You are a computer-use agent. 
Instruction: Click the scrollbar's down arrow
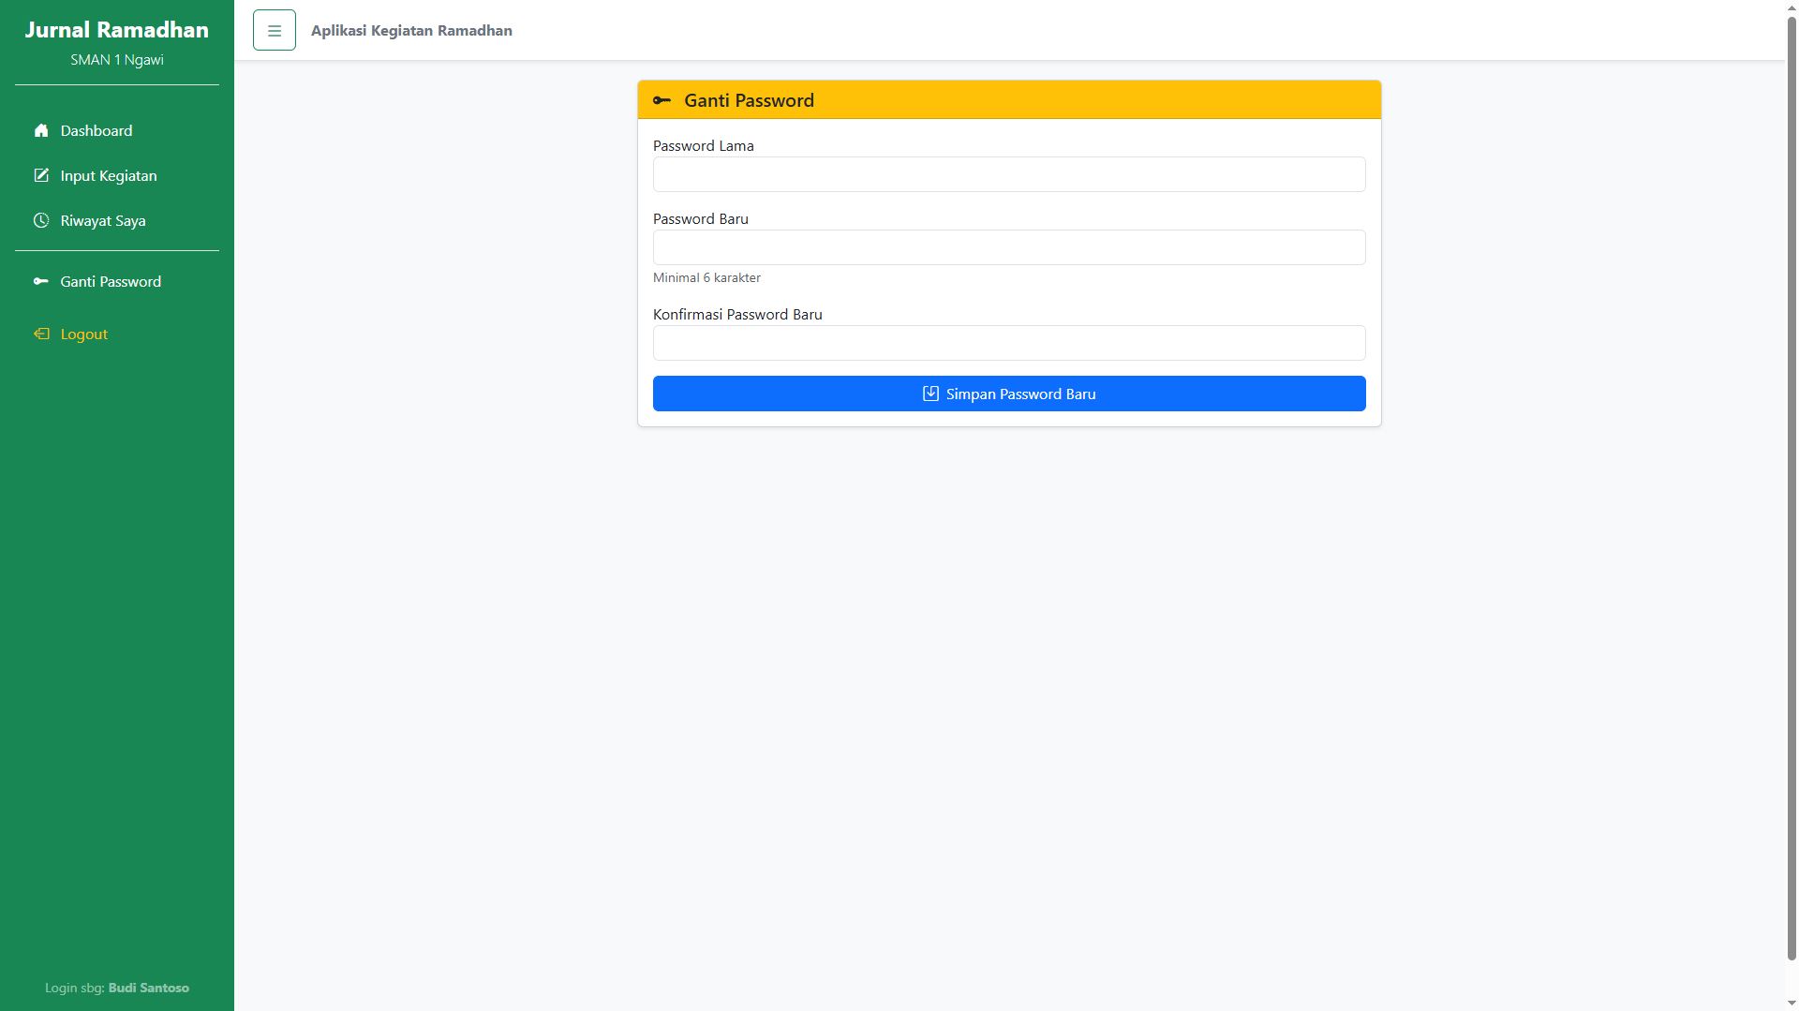[1792, 1003]
